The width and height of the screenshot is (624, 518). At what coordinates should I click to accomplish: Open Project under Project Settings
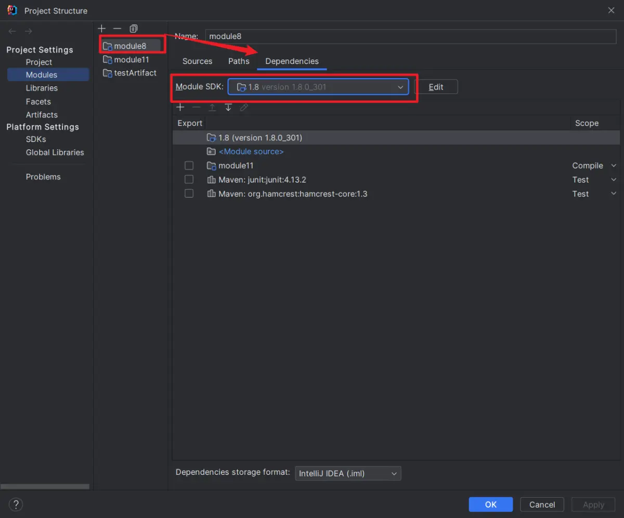(39, 62)
